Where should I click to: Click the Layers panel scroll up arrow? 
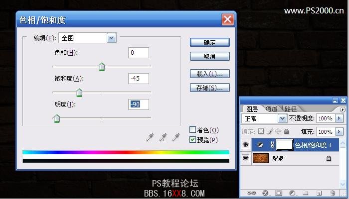(343, 143)
